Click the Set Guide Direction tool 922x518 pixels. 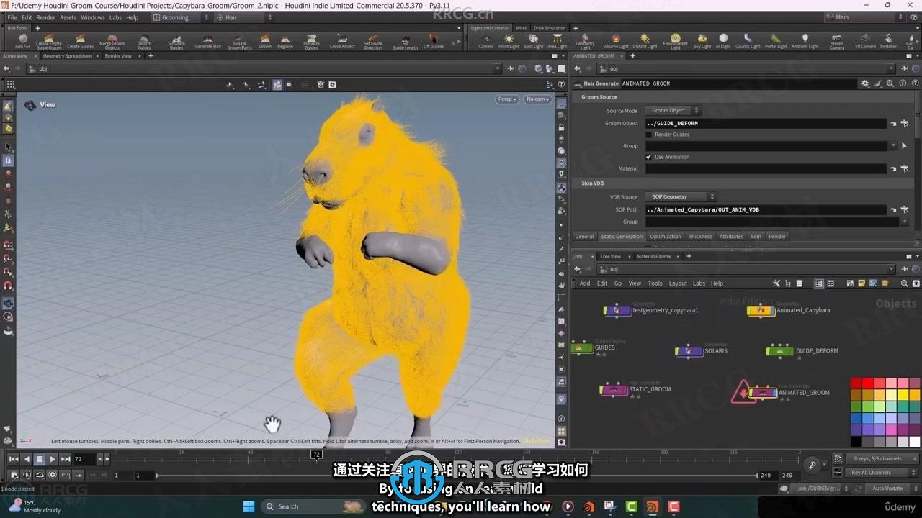(373, 42)
